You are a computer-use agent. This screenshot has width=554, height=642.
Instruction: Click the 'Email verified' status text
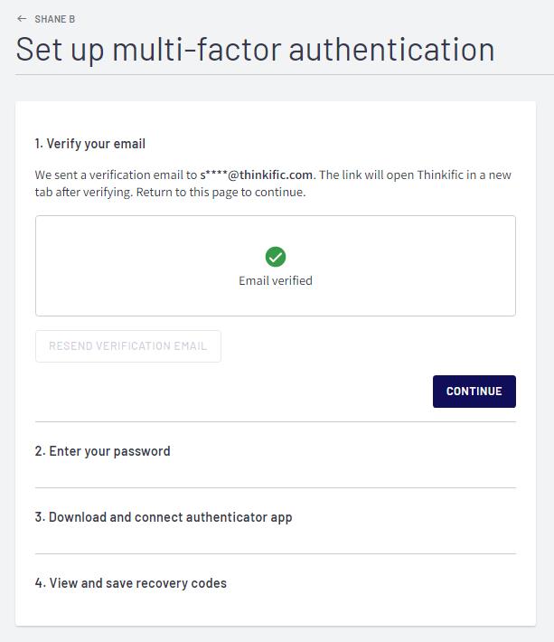(276, 280)
